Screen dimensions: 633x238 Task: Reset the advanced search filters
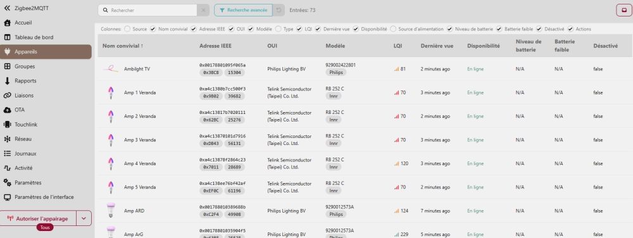coord(279,10)
